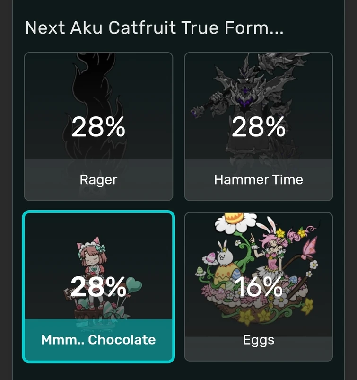357x380 pixels.
Task: Reselect the highlighted Mmm.. Chocolate option
Action: tap(98, 284)
